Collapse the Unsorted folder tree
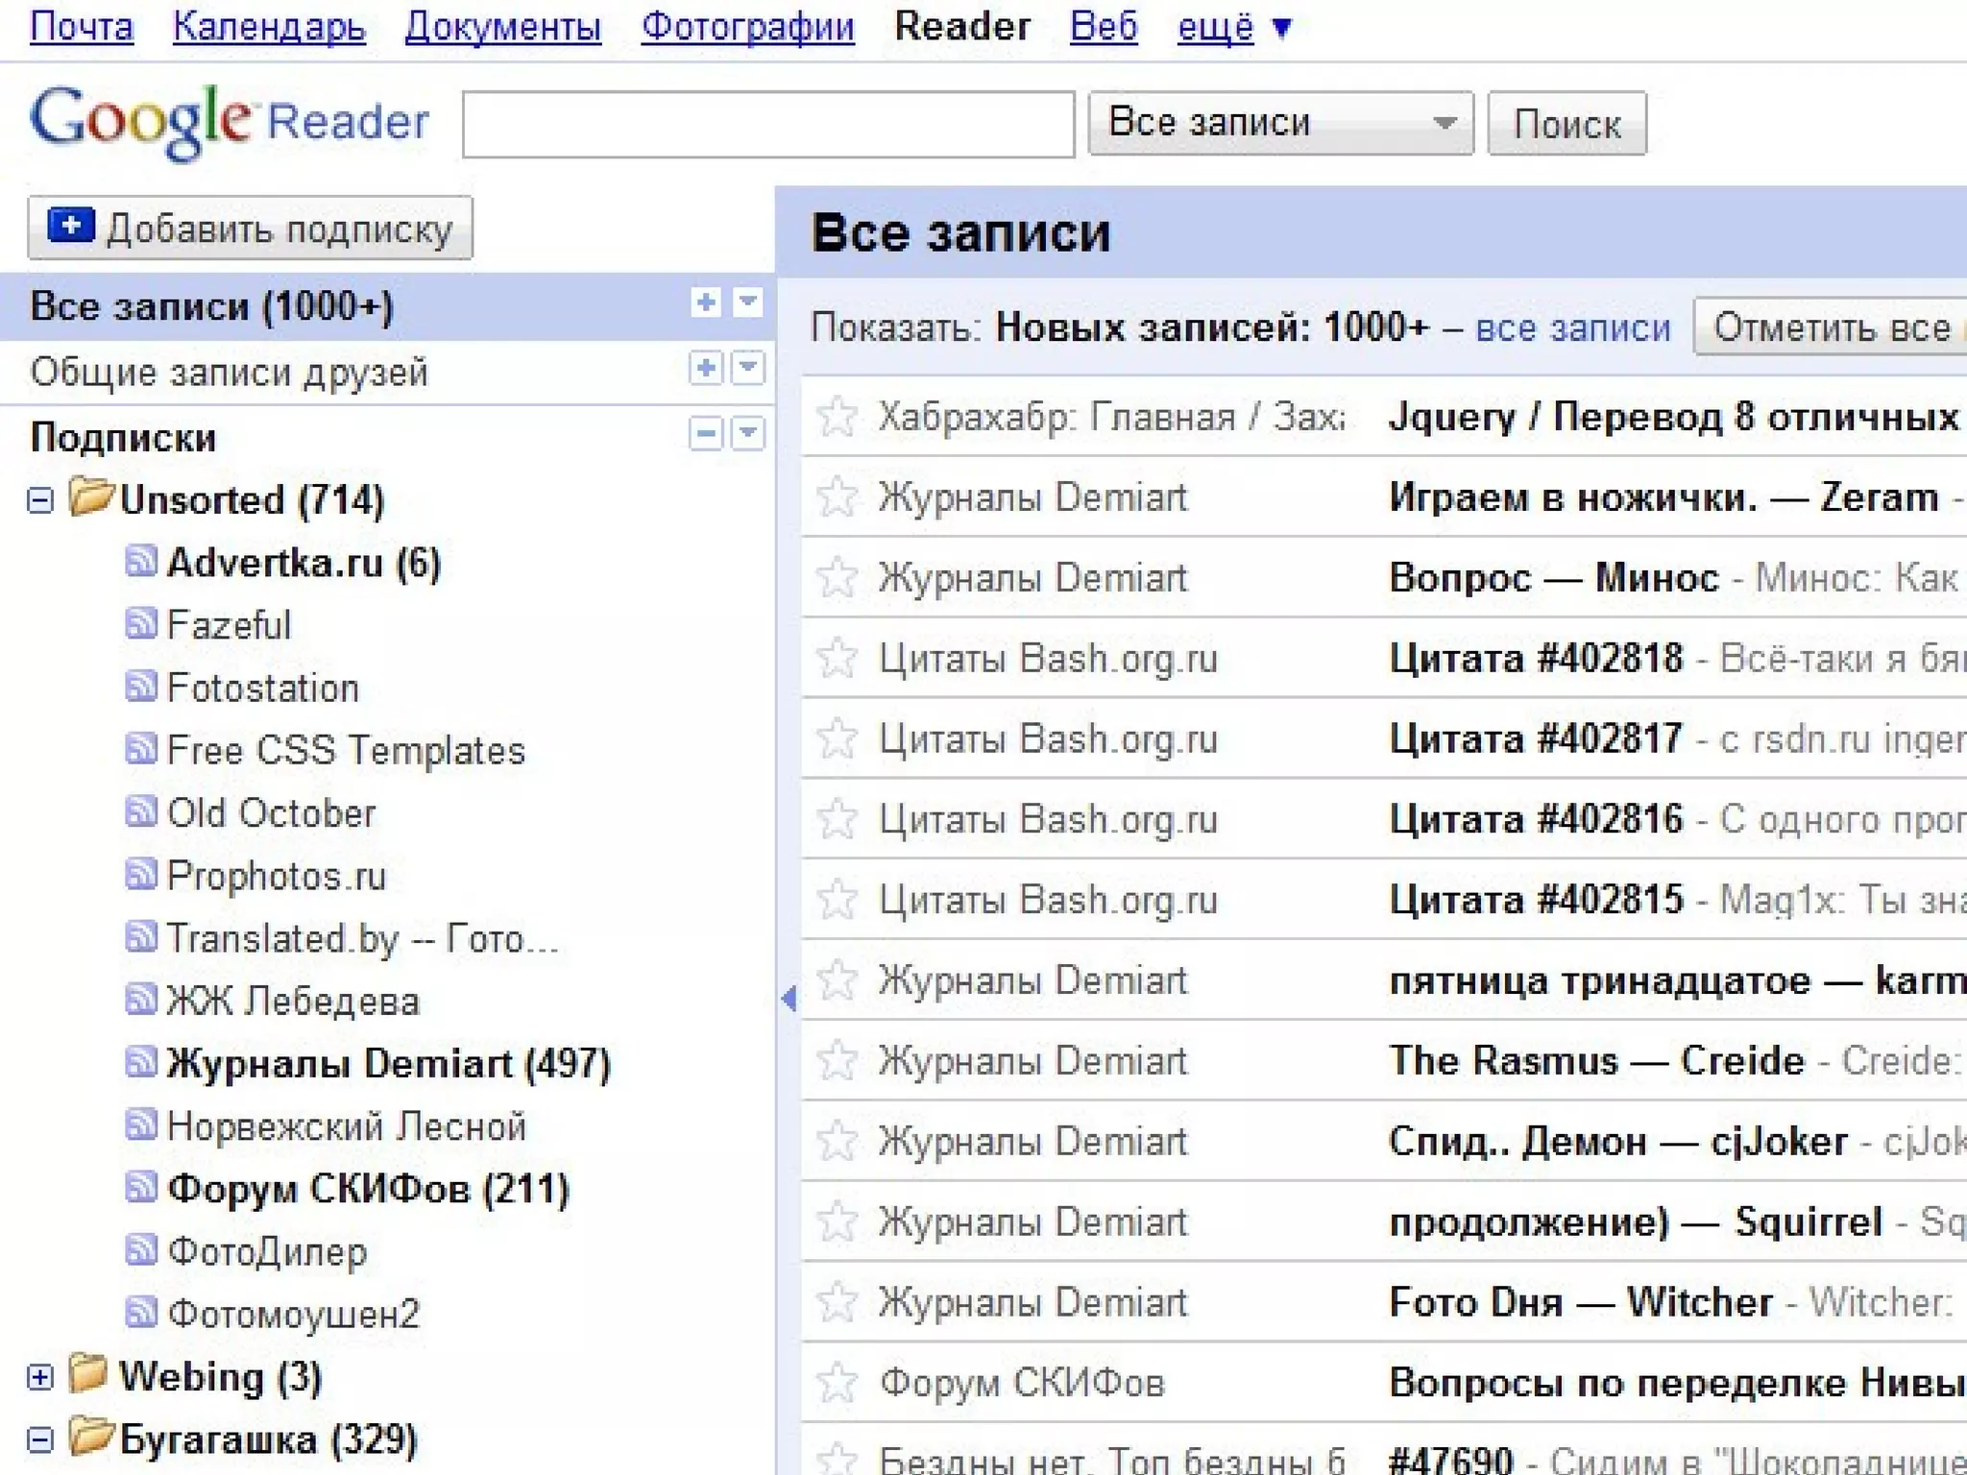 [40, 500]
